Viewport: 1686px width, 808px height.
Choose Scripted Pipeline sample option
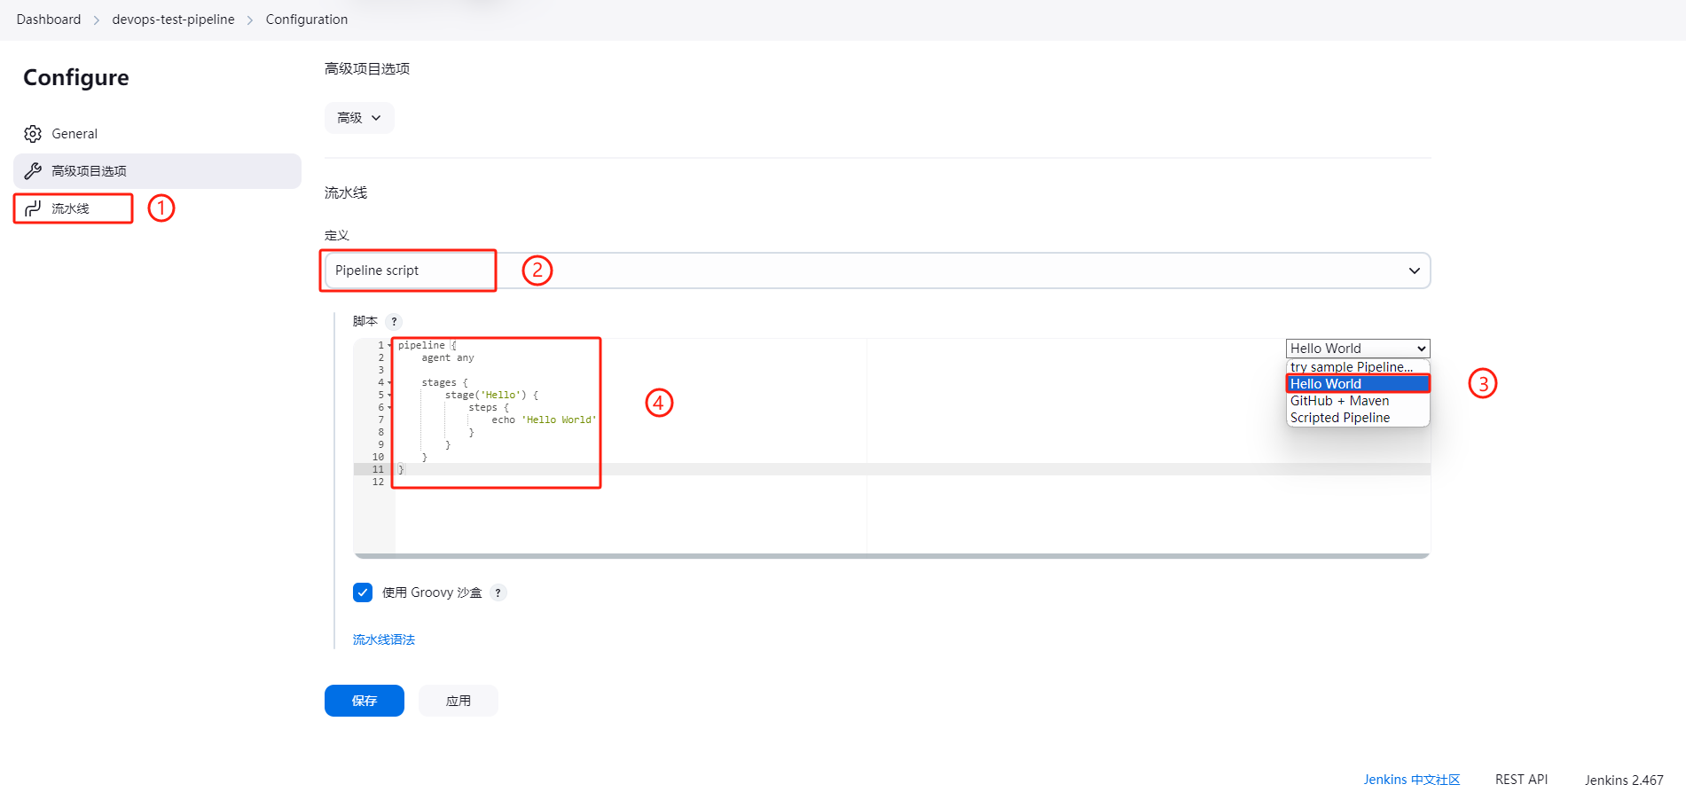tap(1358, 418)
